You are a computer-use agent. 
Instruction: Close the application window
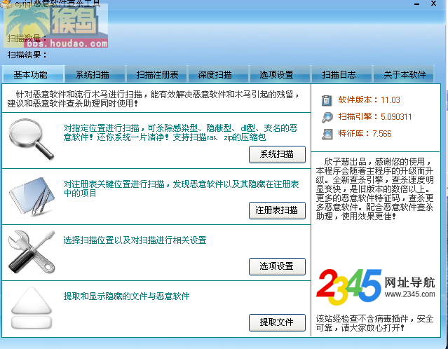pos(433,4)
